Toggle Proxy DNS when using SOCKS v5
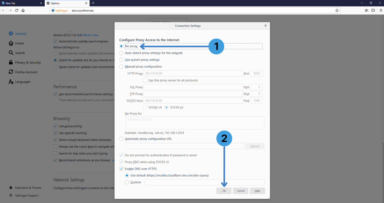The image size is (384, 203). click(121, 162)
